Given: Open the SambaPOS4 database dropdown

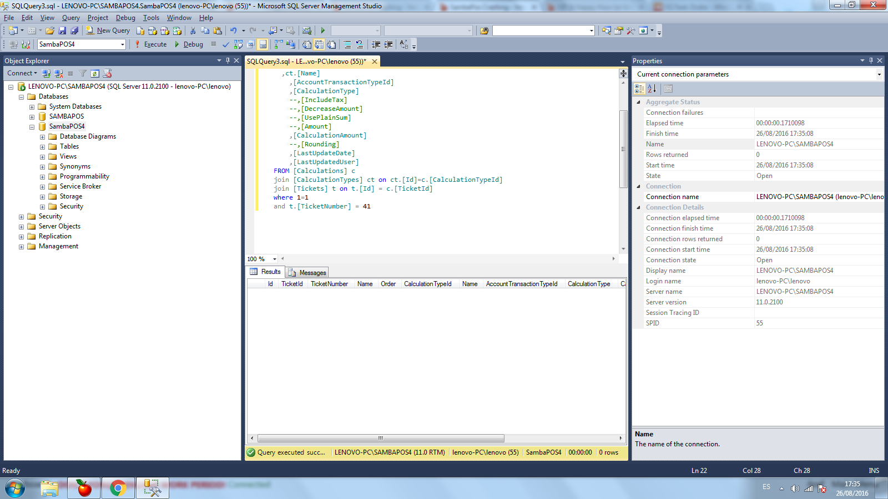Looking at the screenshot, I should tap(122, 44).
